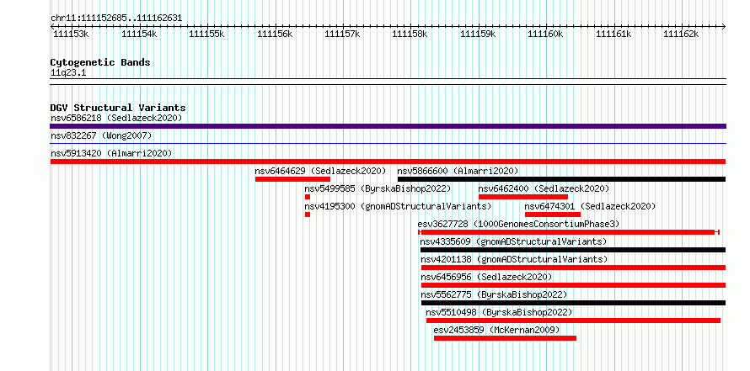Open nsv6474301 (Sedlazeck2020) label

(x=590, y=206)
